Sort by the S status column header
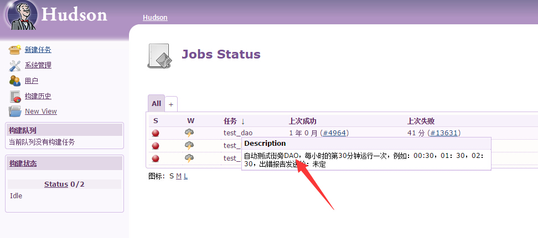Viewport: 538px width, 238px height. point(156,121)
